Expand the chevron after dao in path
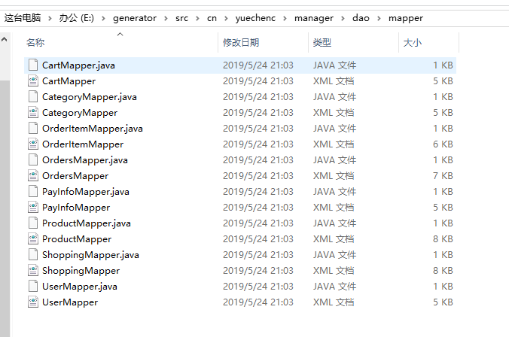Image resolution: width=509 pixels, height=337 pixels. (x=379, y=18)
